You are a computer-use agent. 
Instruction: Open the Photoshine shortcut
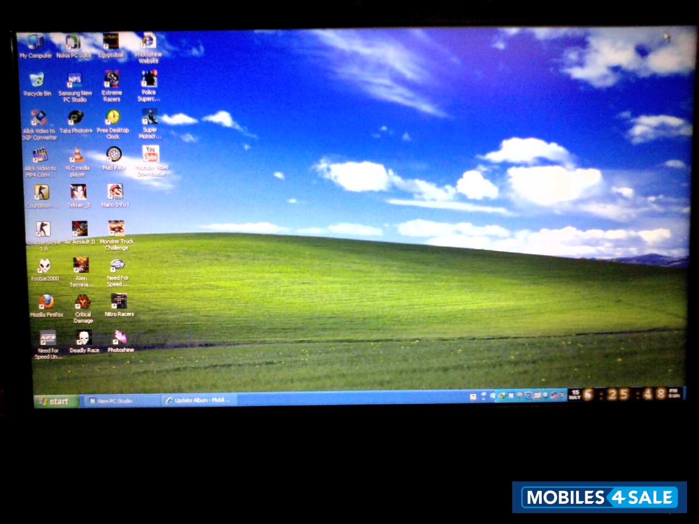(x=120, y=338)
